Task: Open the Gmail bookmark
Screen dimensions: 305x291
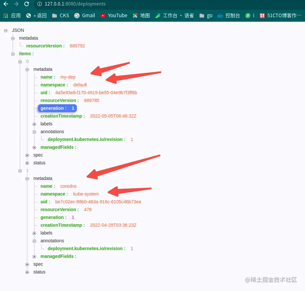Action: tap(85, 16)
